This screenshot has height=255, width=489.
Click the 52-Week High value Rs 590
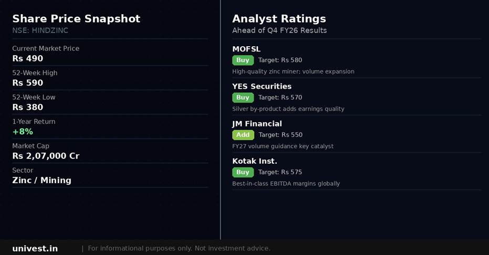click(28, 83)
